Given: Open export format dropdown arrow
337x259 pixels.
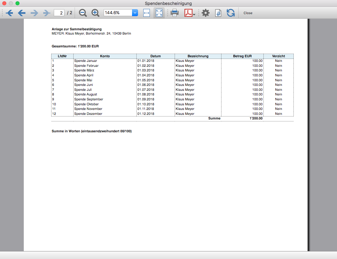Looking at the screenshot, I should coord(194,14).
